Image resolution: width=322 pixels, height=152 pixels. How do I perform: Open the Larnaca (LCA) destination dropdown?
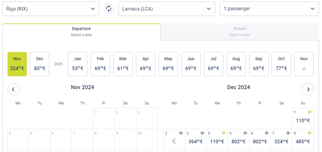pos(167,9)
